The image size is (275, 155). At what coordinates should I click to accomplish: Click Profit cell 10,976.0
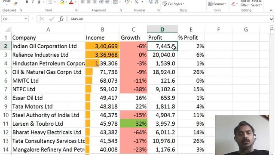click(x=162, y=141)
